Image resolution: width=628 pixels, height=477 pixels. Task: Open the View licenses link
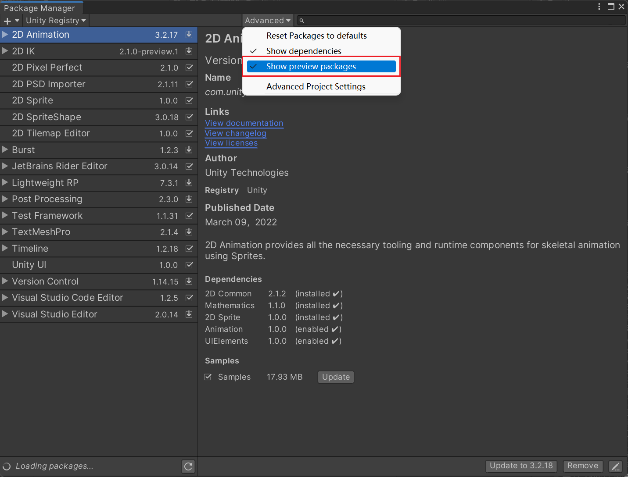pos(231,143)
